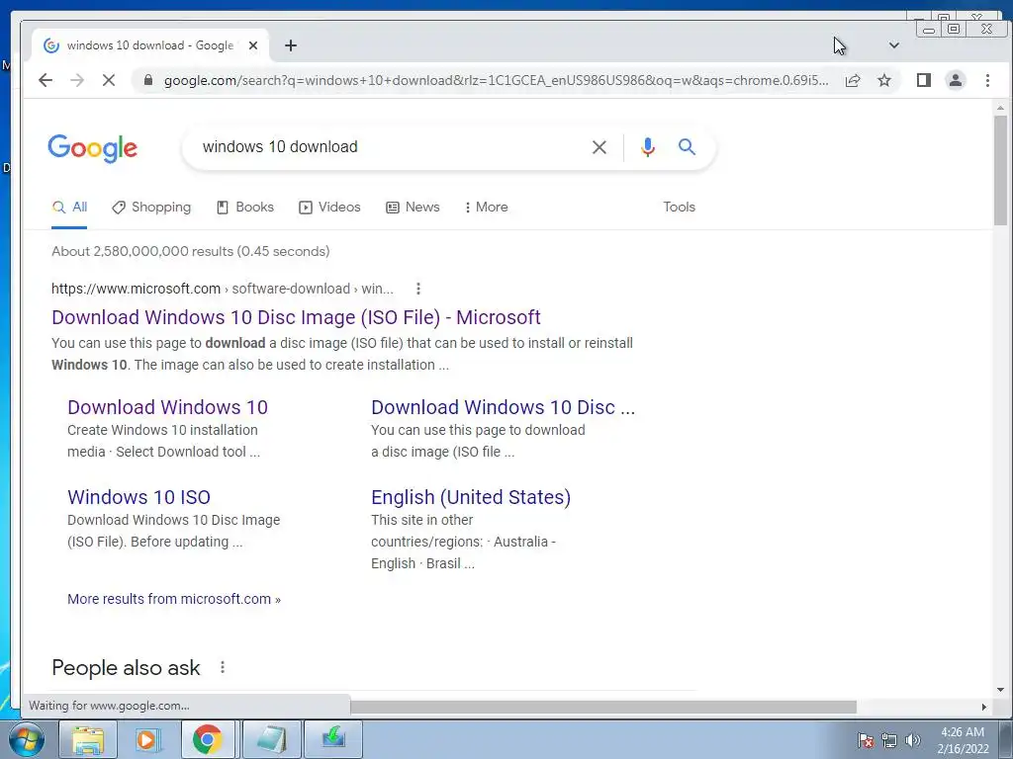Click the vertical scrollbar thumb
The image size is (1013, 759).
1000,170
